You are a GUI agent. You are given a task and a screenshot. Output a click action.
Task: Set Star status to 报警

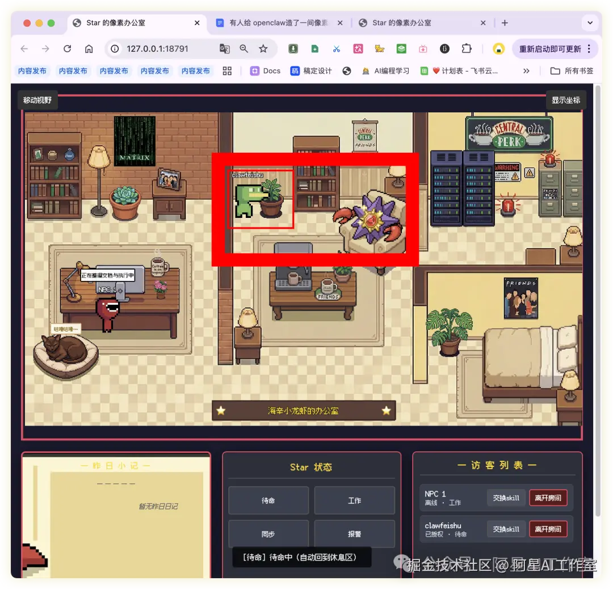(355, 533)
